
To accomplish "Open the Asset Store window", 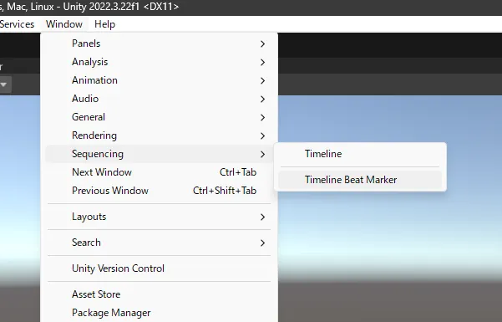I will pyautogui.click(x=159, y=294).
